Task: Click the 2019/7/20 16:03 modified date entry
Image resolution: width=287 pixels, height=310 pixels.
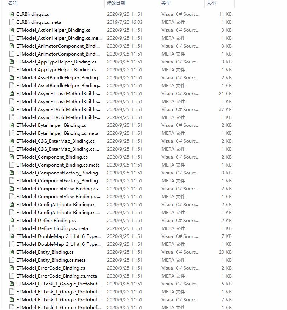Action: tap(124, 22)
